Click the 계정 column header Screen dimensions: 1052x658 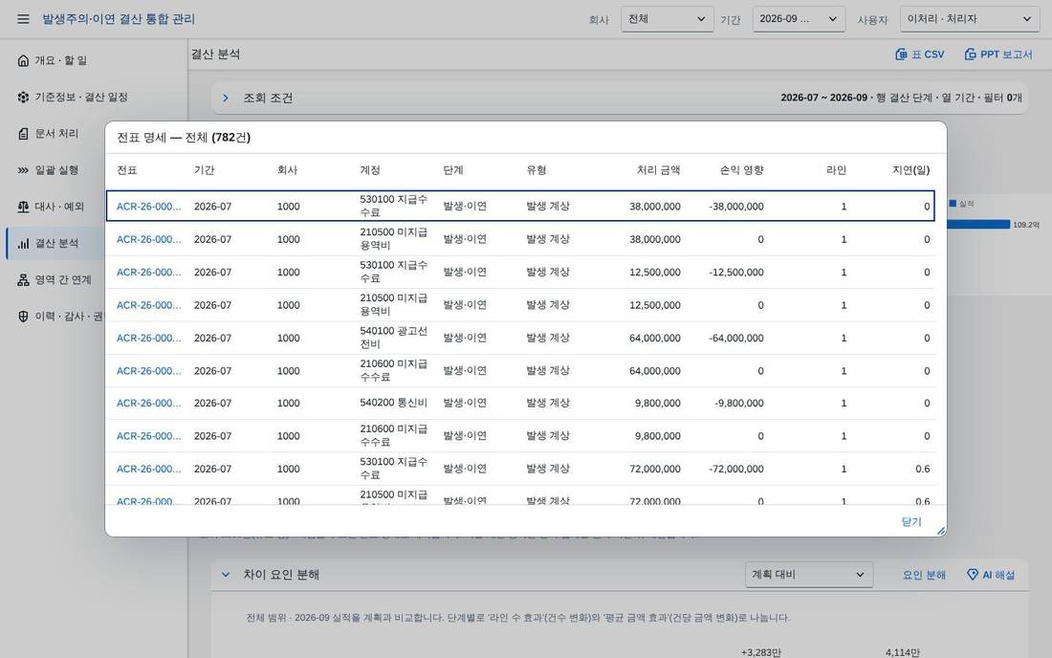370,170
